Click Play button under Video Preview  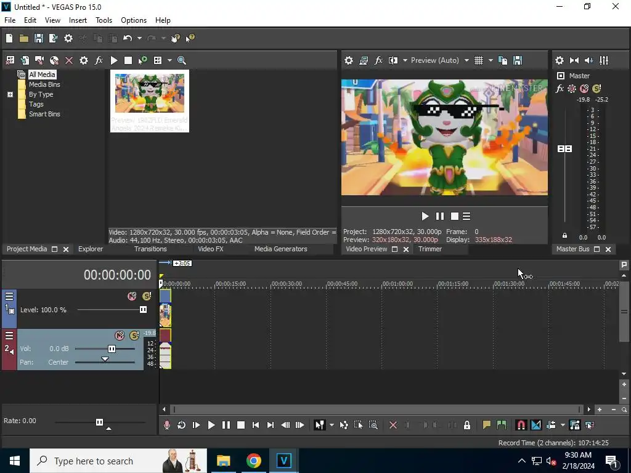(x=425, y=216)
